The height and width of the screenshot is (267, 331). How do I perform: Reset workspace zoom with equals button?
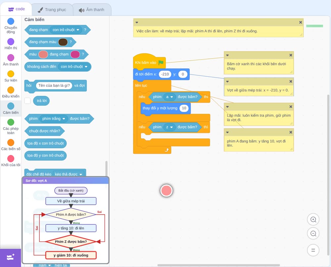(x=313, y=250)
